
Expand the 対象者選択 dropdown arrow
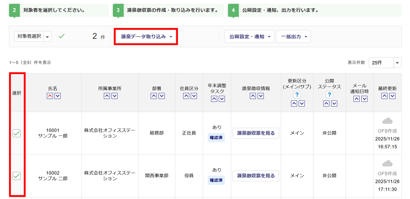[x=47, y=37]
